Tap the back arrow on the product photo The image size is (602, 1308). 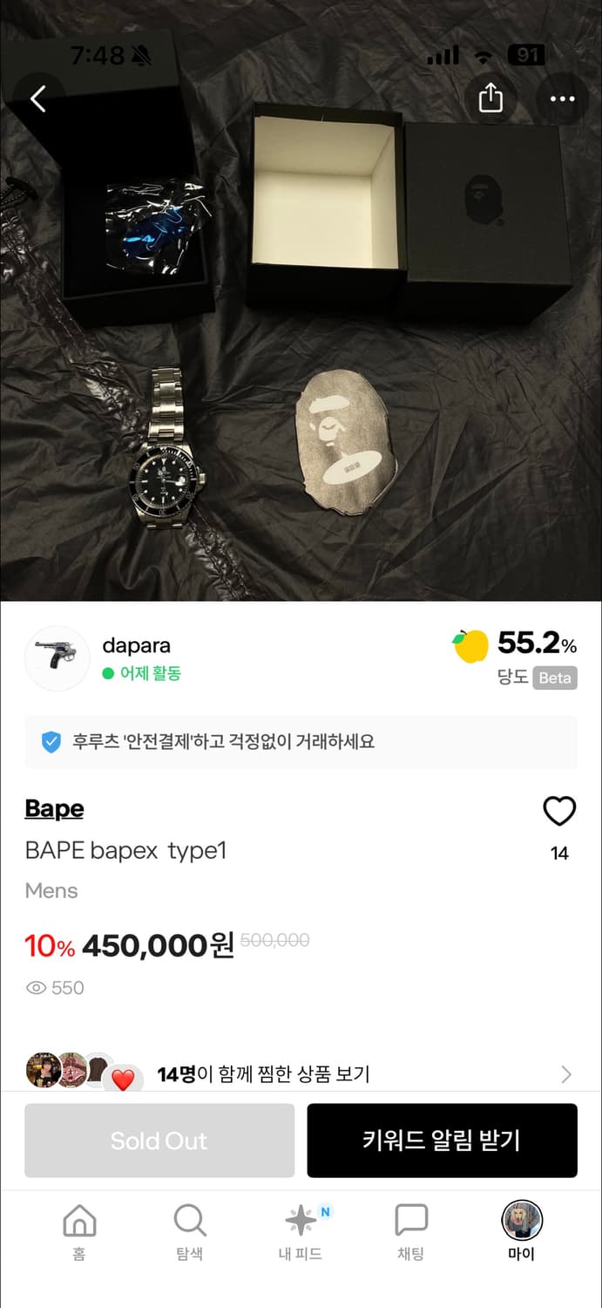pos(37,99)
